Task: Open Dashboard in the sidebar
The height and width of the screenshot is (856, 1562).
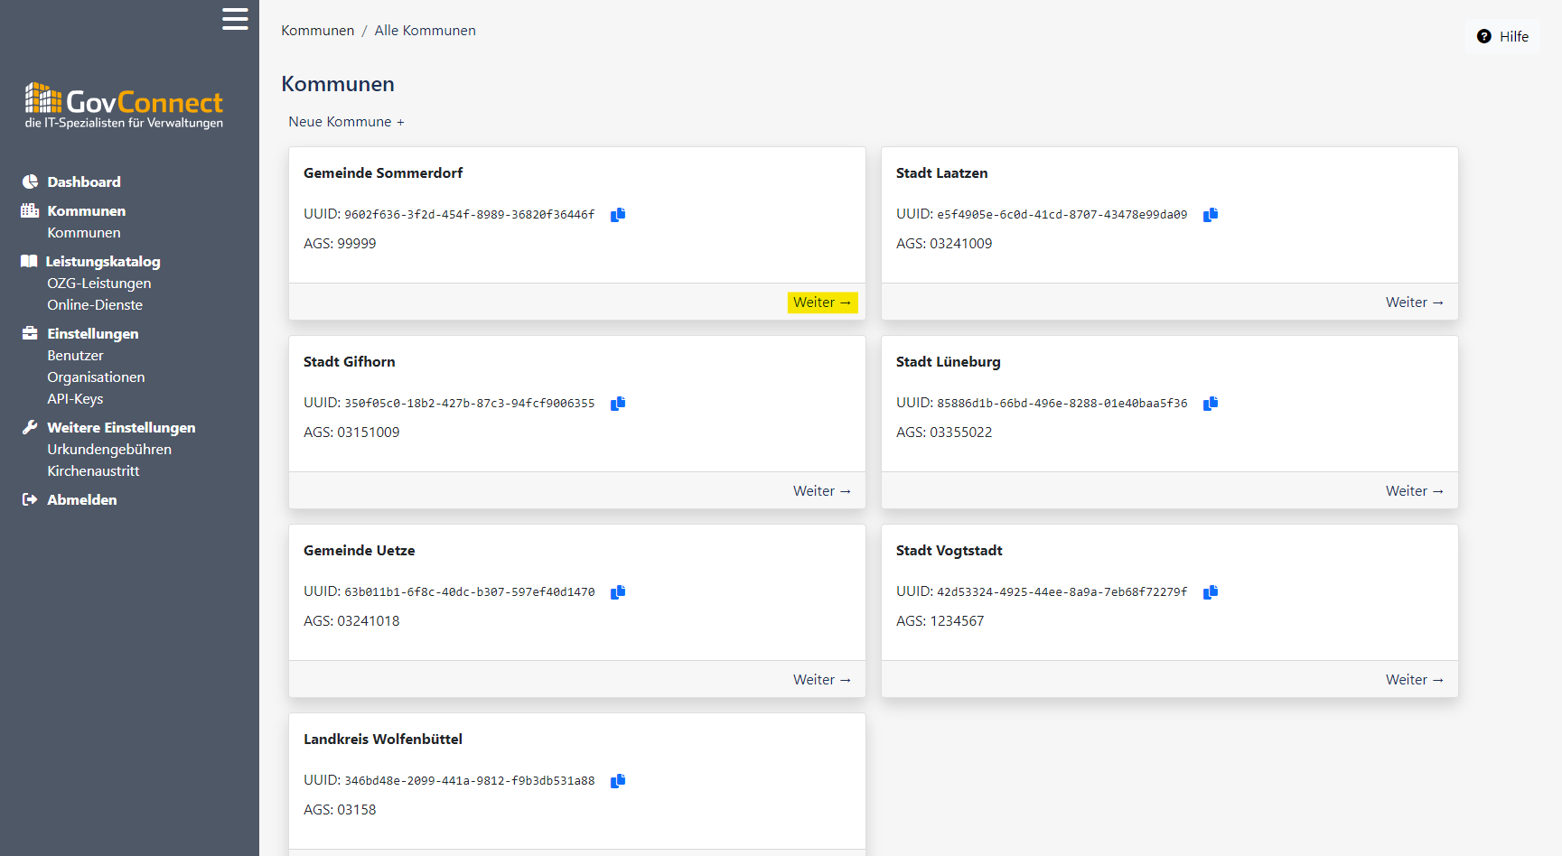Action: point(84,181)
